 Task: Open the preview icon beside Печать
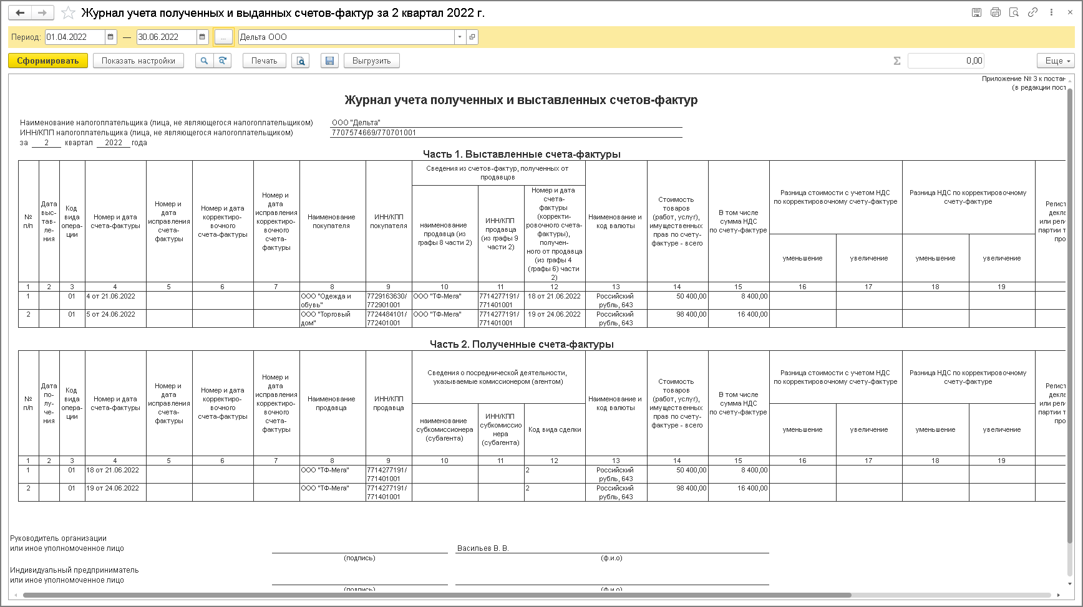click(x=301, y=60)
